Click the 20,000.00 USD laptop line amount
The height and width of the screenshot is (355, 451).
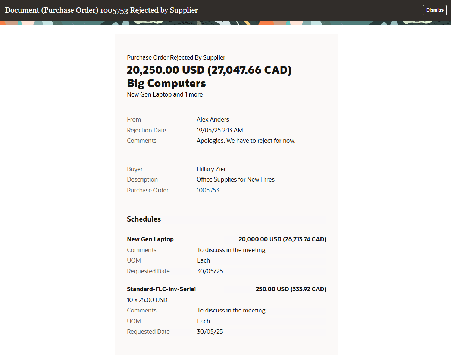click(x=282, y=239)
